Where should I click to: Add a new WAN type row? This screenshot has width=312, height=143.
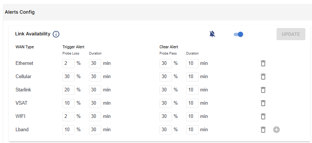tap(277, 130)
